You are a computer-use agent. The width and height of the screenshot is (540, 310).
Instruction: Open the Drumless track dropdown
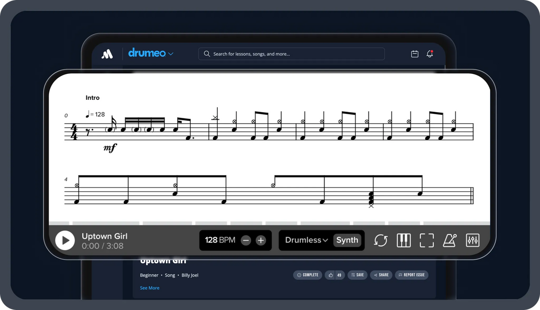coord(306,240)
